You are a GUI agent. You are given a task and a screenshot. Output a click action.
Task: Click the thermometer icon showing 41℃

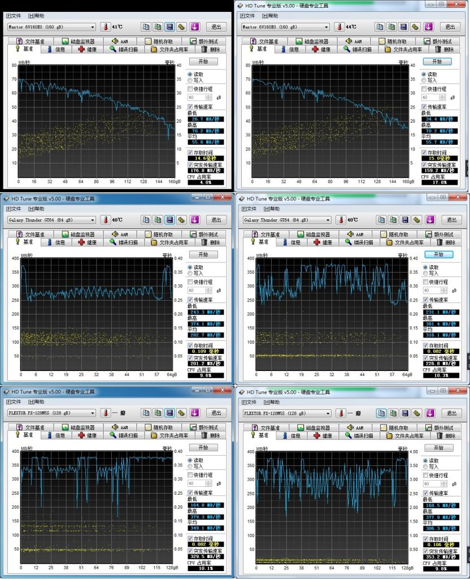105,27
